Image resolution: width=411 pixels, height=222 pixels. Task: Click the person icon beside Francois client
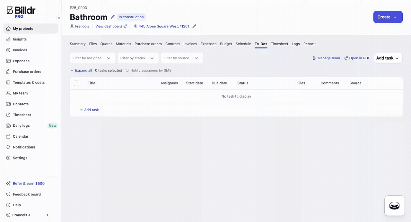[72, 26]
